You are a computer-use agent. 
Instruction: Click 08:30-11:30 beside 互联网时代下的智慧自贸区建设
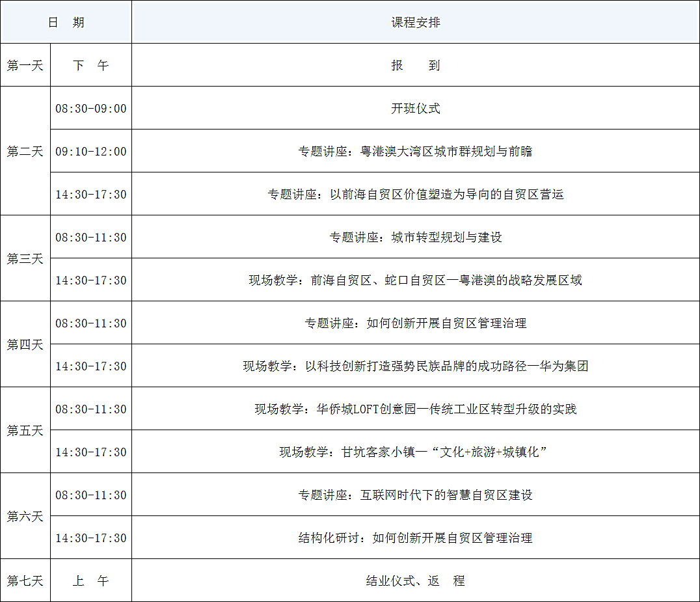91,495
